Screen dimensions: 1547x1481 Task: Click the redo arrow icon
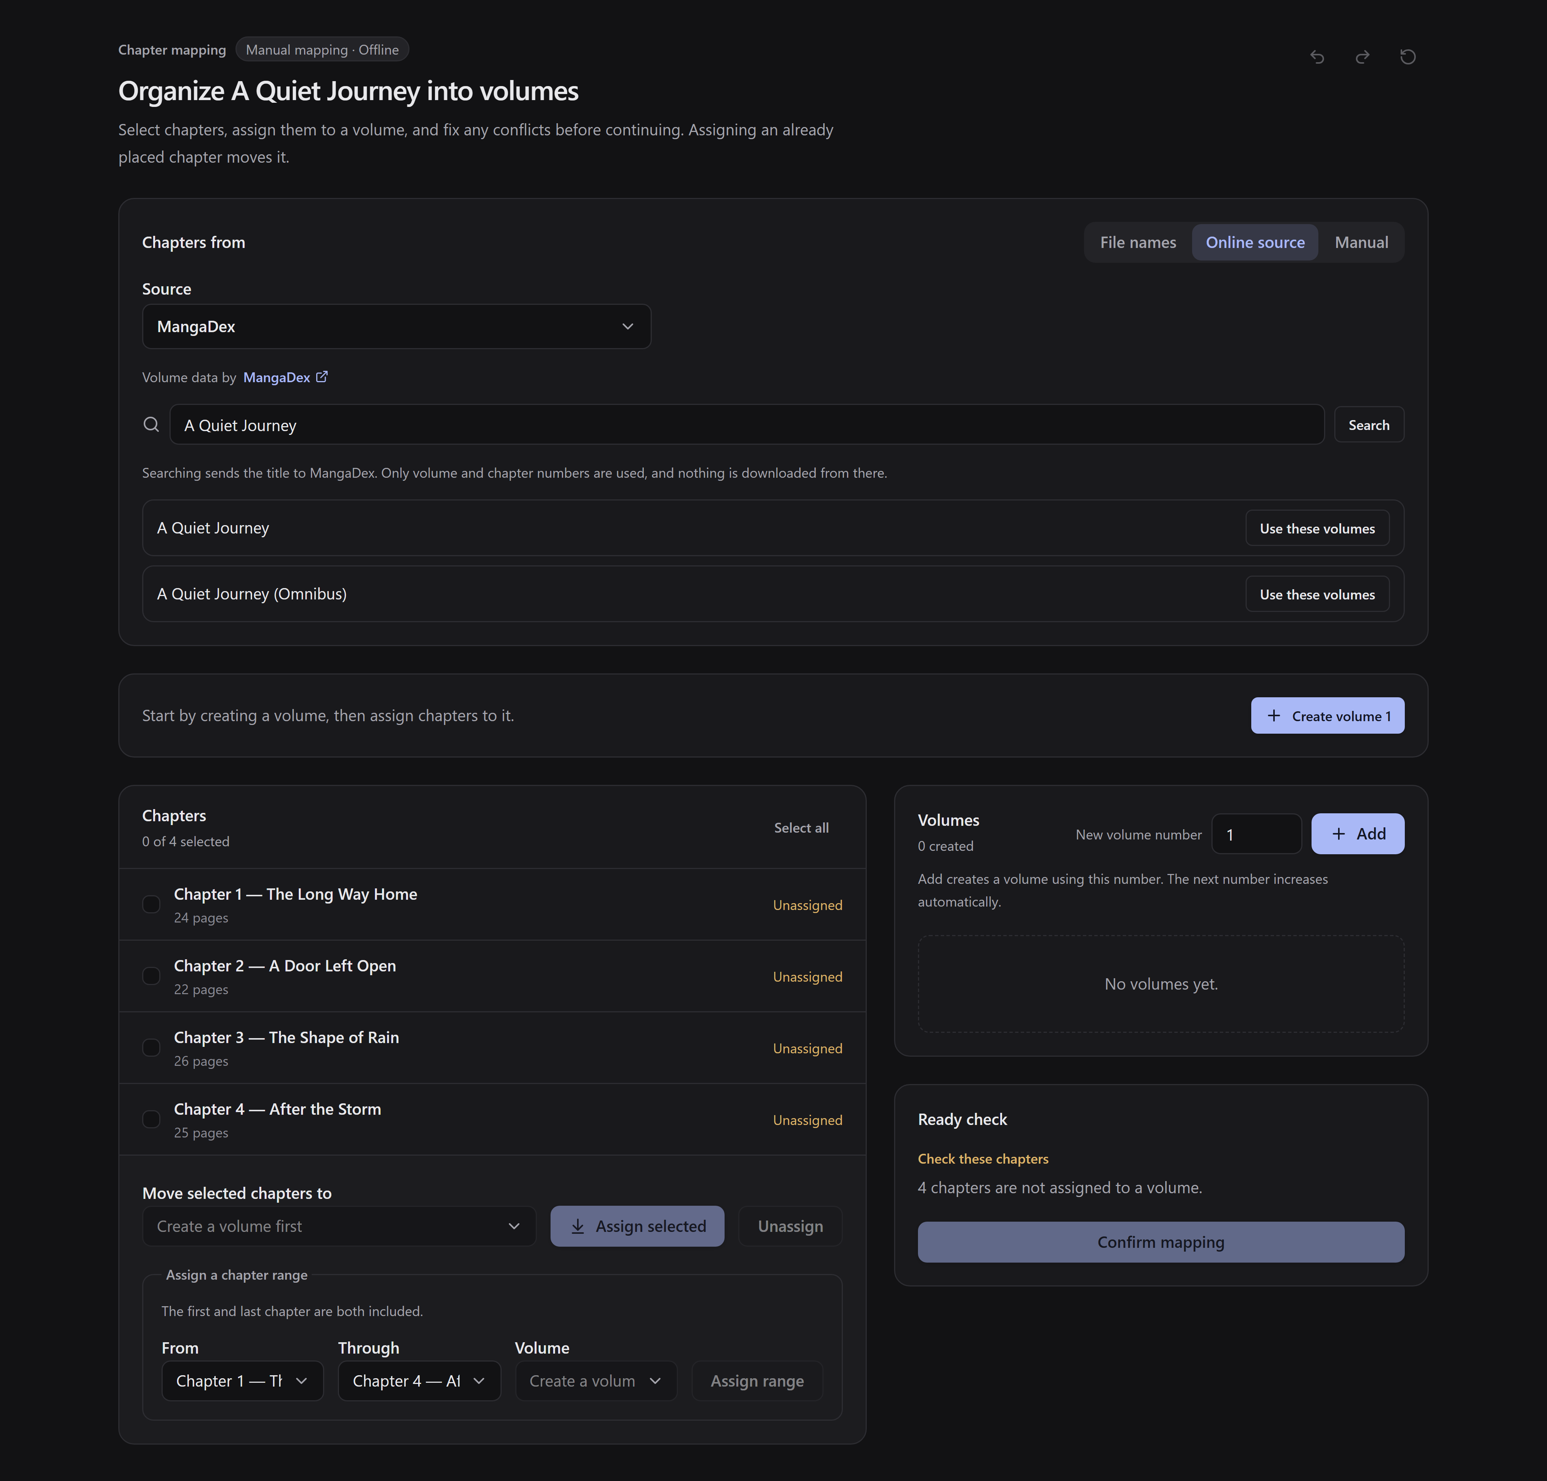(1362, 57)
